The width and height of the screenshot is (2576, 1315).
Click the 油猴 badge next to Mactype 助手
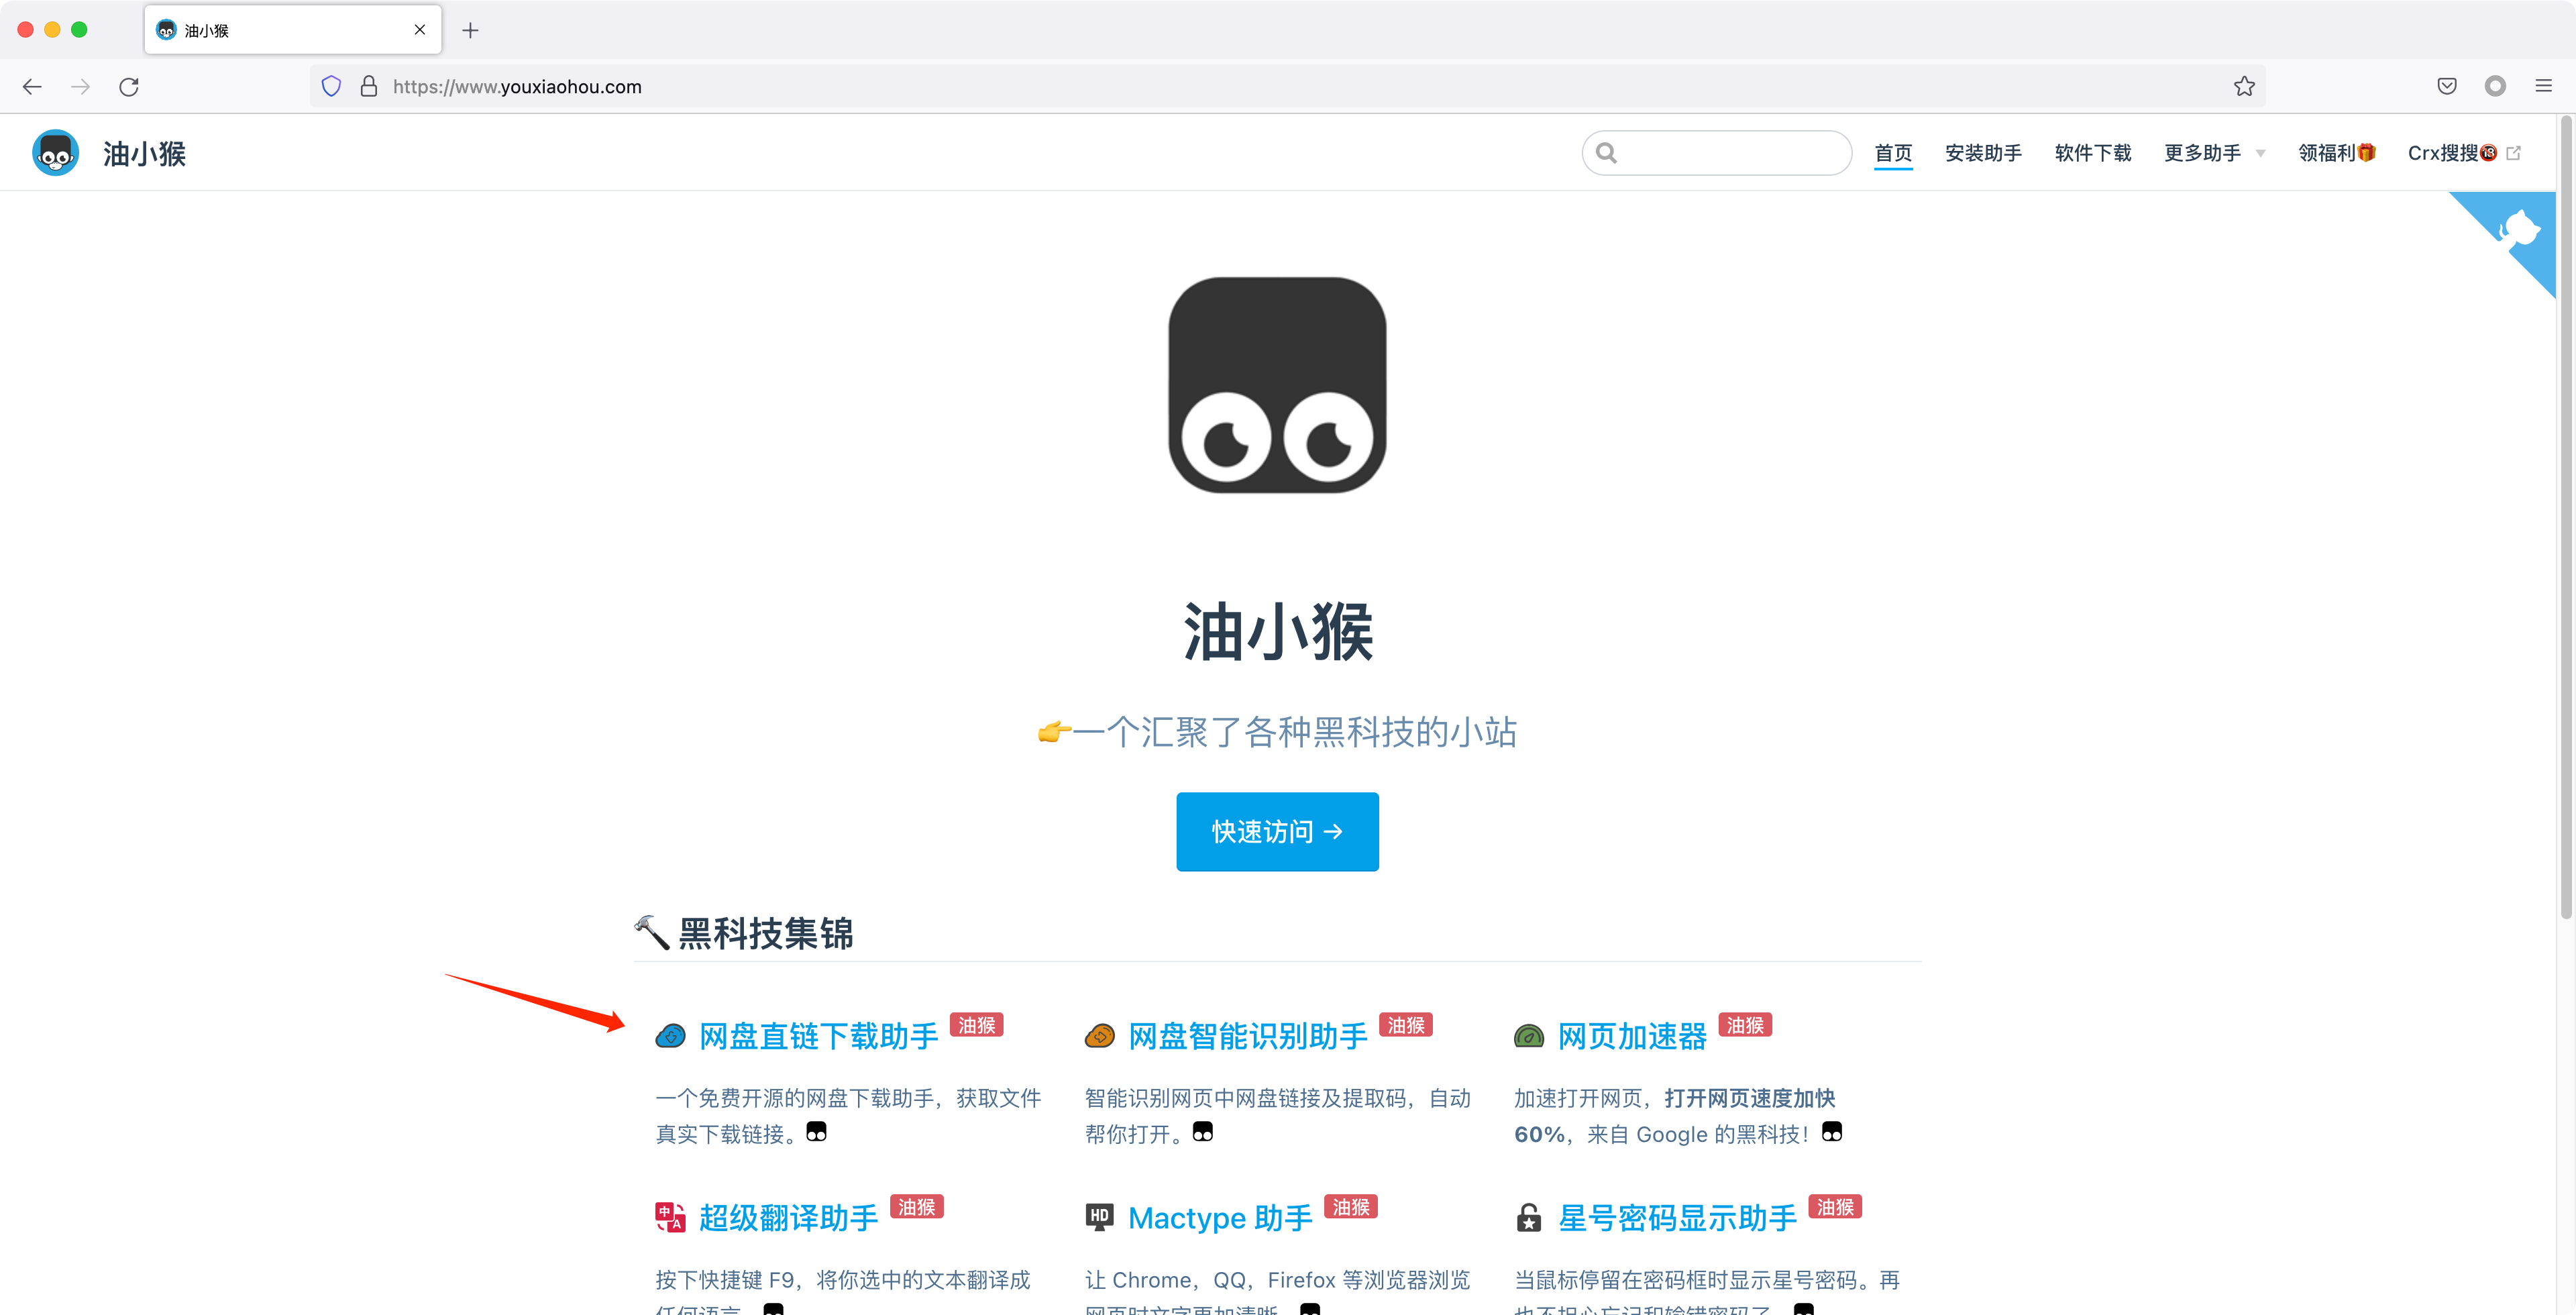[x=1351, y=1207]
